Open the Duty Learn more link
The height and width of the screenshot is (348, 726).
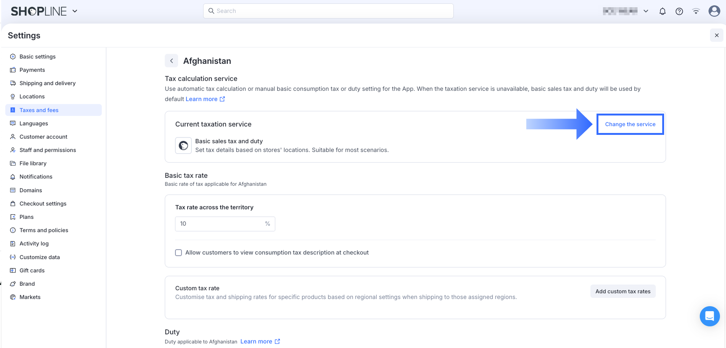[x=260, y=342]
